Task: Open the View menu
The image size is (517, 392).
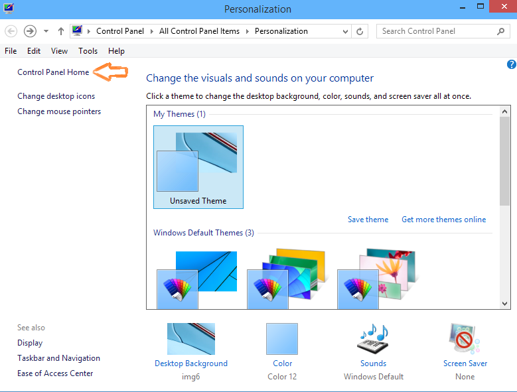Action: (59, 51)
